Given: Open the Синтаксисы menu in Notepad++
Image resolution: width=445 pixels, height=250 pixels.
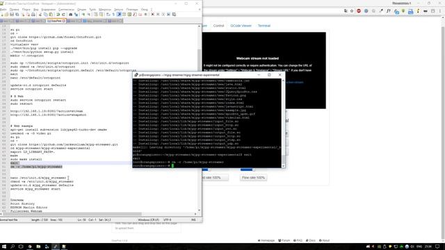Looking at the screenshot, I should (x=66, y=10).
